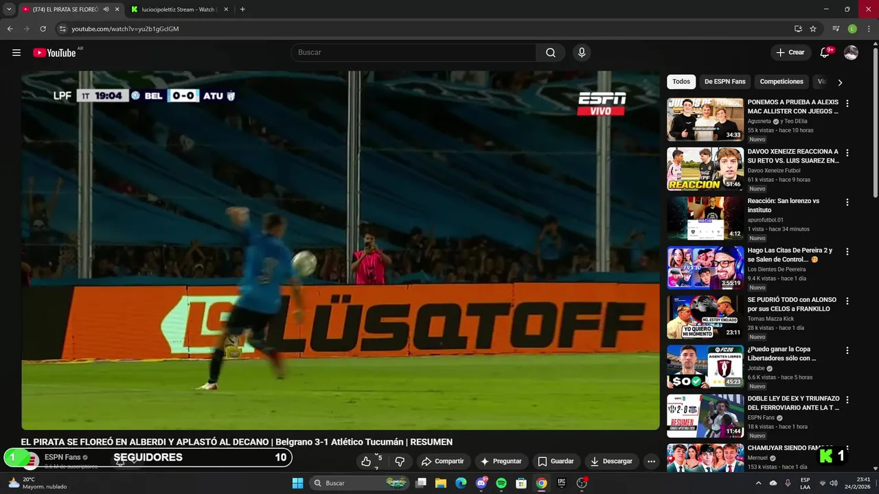Screen dimensions: 879x494
Task: Open more actions ellipsis below video
Action: click(651, 461)
